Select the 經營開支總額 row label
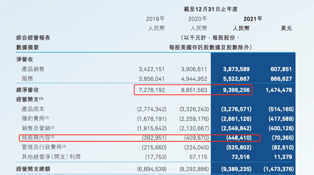 click(33, 169)
